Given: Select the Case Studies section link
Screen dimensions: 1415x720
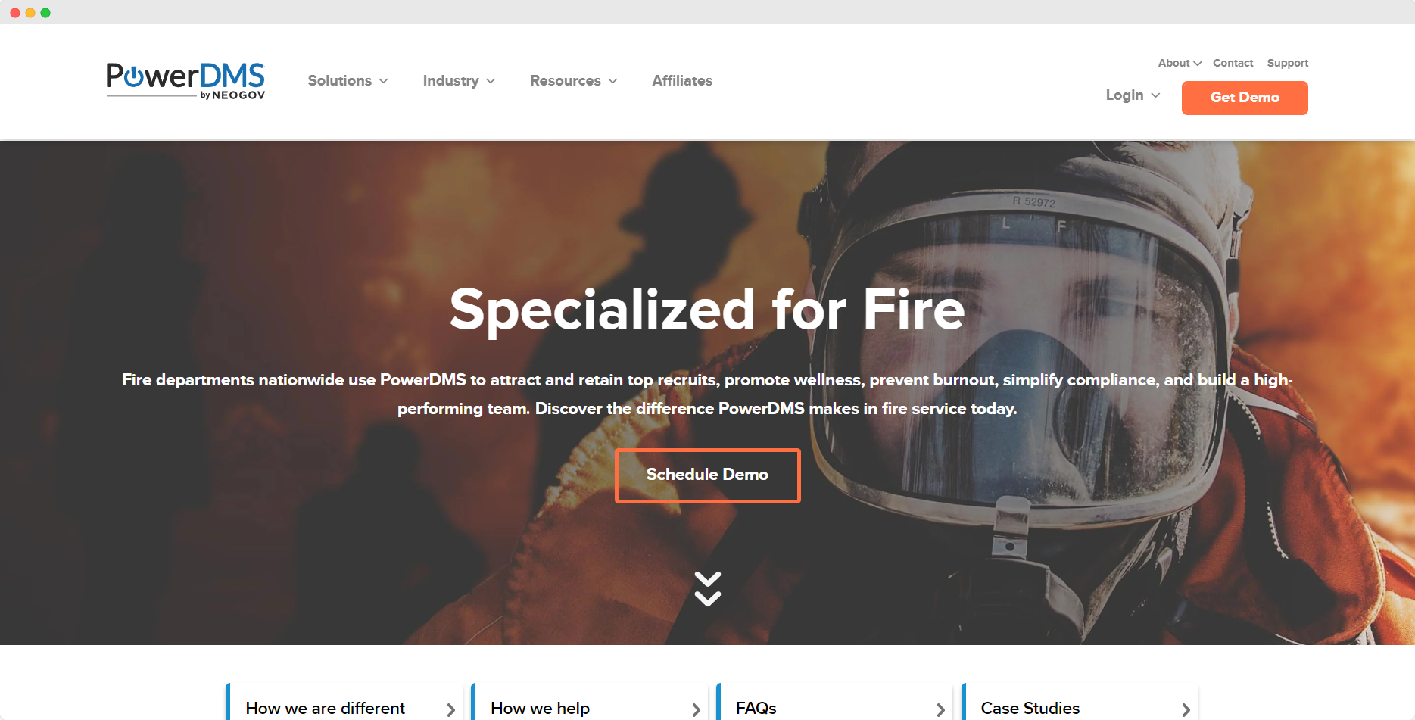Looking at the screenshot, I should click(x=1030, y=708).
